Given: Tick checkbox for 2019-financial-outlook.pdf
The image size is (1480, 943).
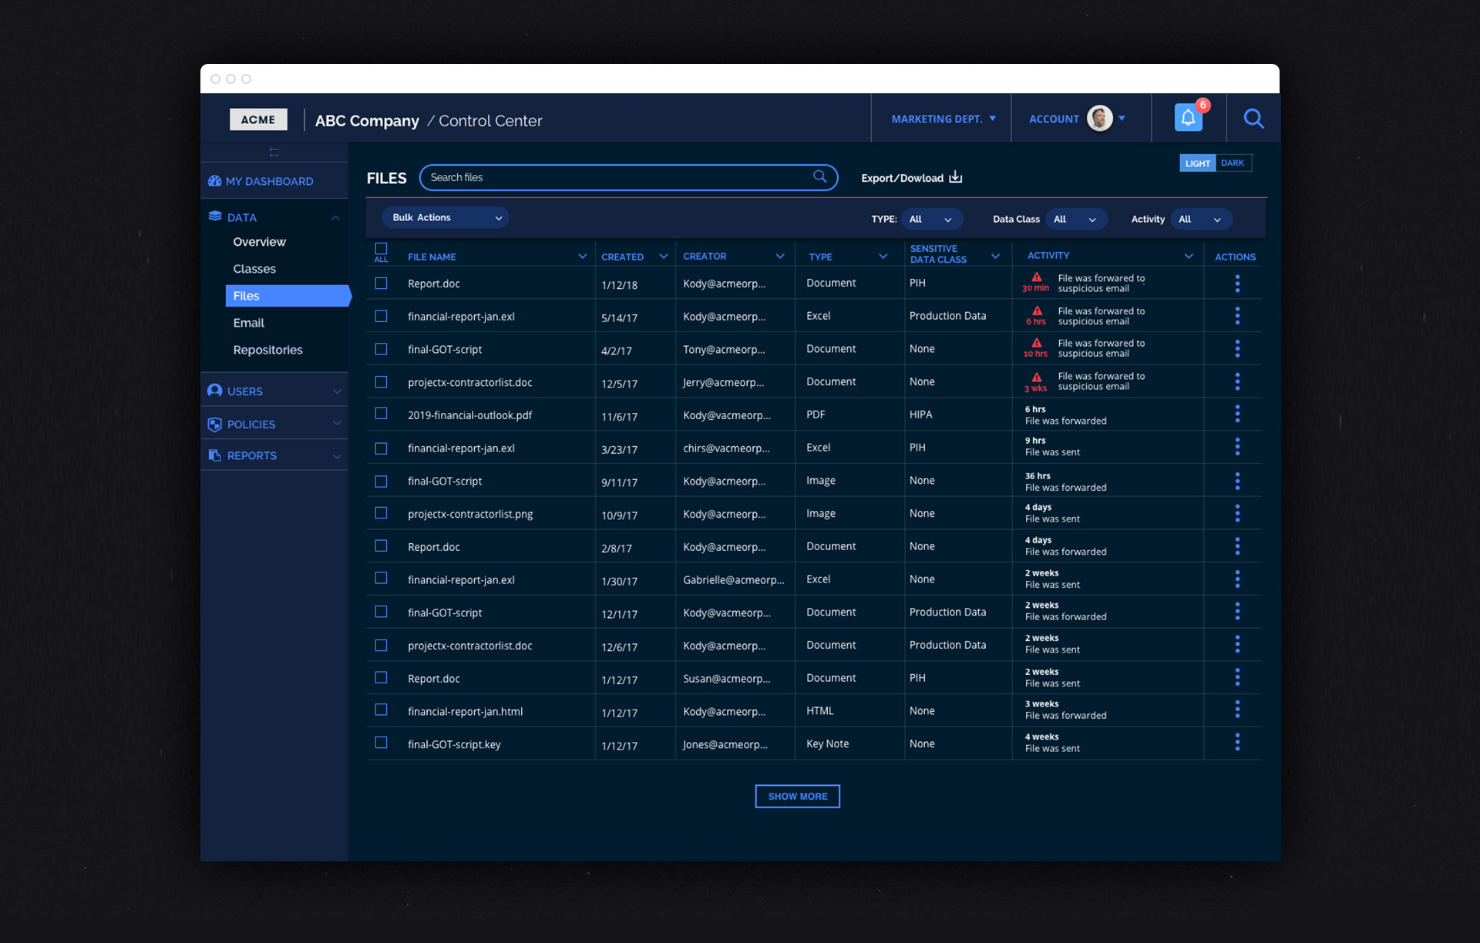Looking at the screenshot, I should pyautogui.click(x=381, y=414).
